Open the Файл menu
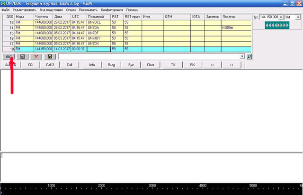The width and height of the screenshot is (303, 195). [x=5, y=10]
